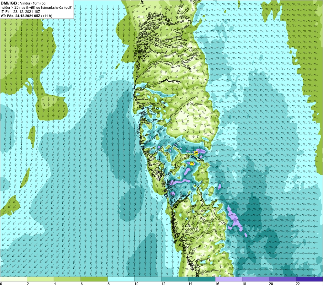Image resolution: width=323 pixels, height=286 pixels.
Task: Click the legend scale number 22
Action: 298,284
